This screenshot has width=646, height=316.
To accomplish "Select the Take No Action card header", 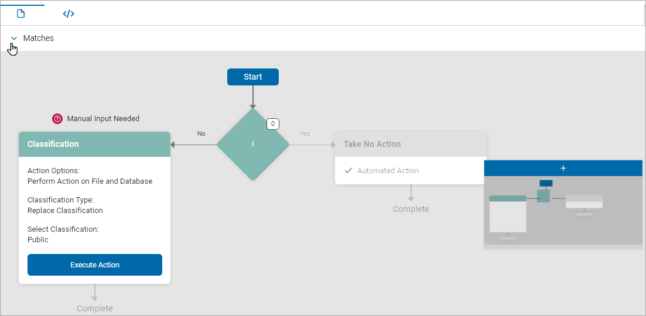I will [x=411, y=144].
